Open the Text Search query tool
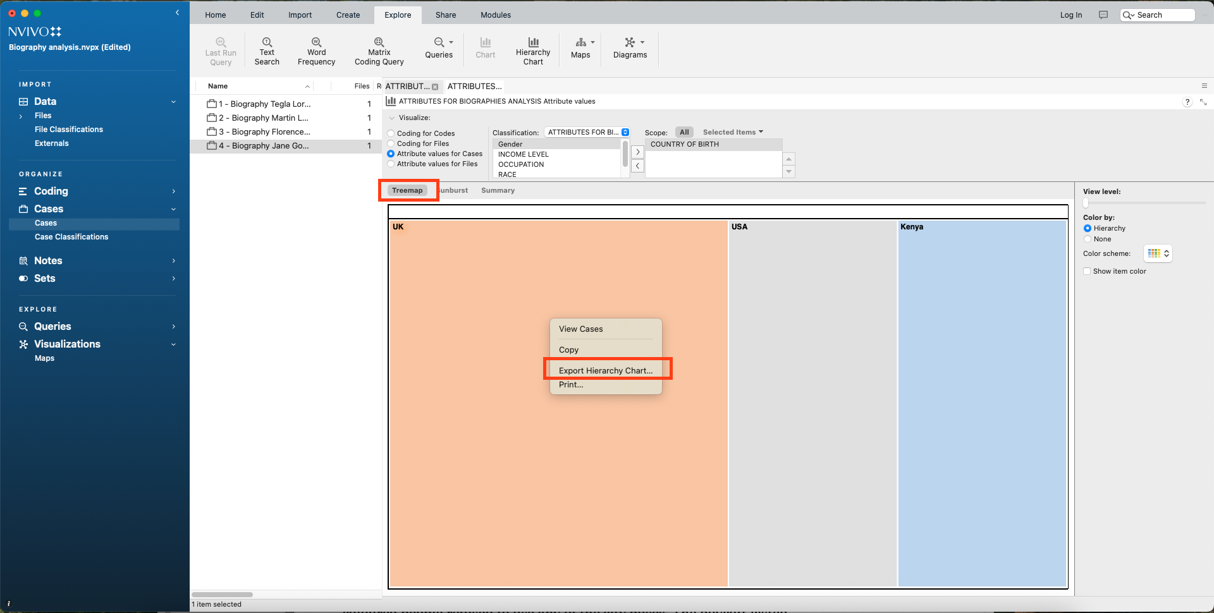1214x613 pixels. pos(267,51)
